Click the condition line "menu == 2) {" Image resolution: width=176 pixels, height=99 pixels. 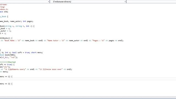click(6, 84)
